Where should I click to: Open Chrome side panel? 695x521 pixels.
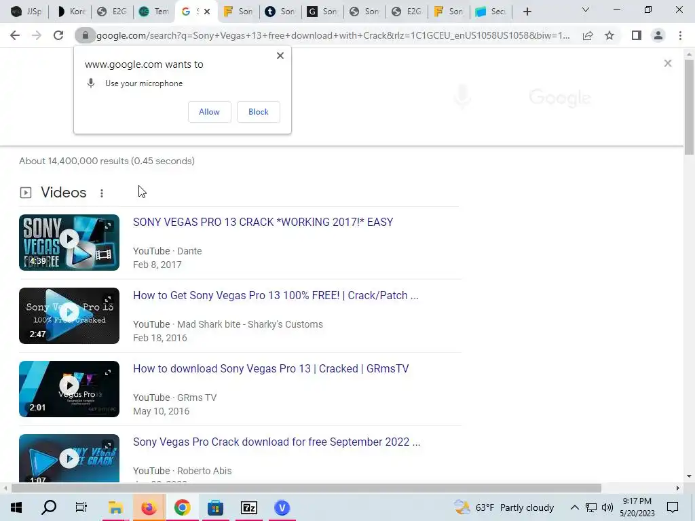637,35
